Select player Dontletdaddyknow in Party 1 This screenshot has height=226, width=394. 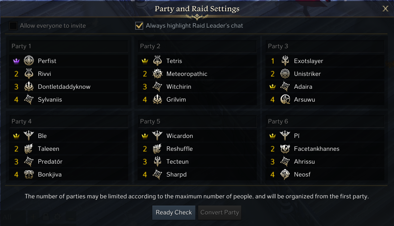pyautogui.click(x=64, y=87)
